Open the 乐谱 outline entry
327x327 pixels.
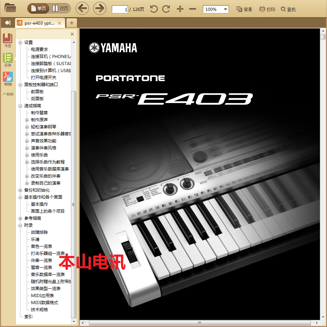tap(35, 239)
